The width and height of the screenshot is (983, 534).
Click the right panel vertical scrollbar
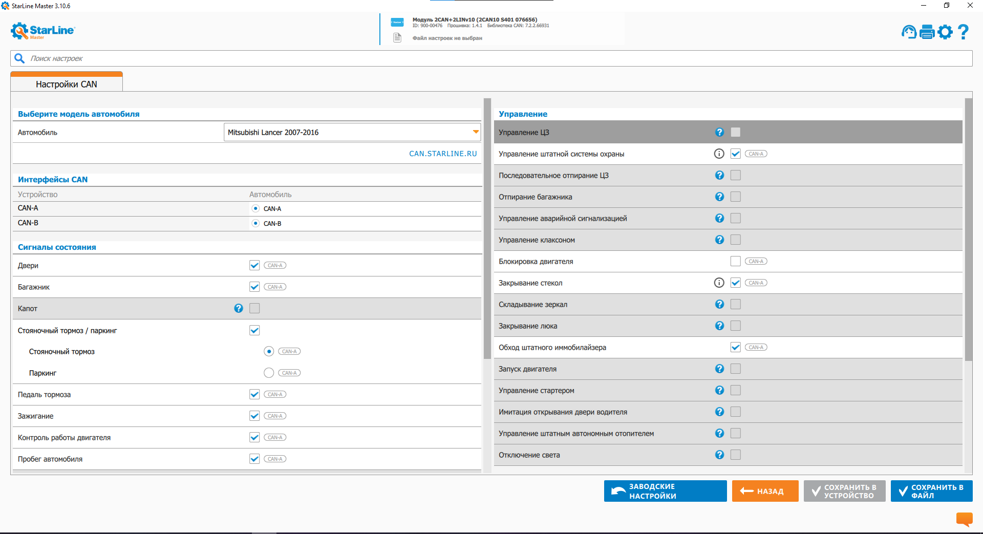[x=969, y=229]
